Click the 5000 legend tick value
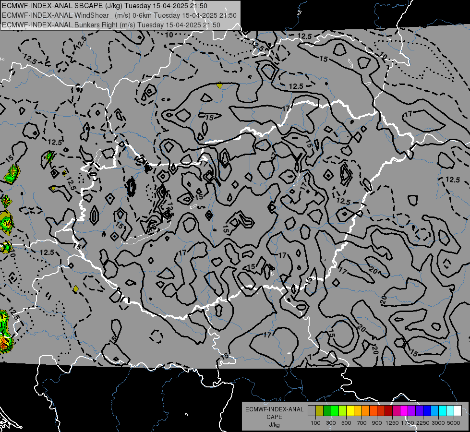The height and width of the screenshot is (432, 470). click(x=454, y=423)
